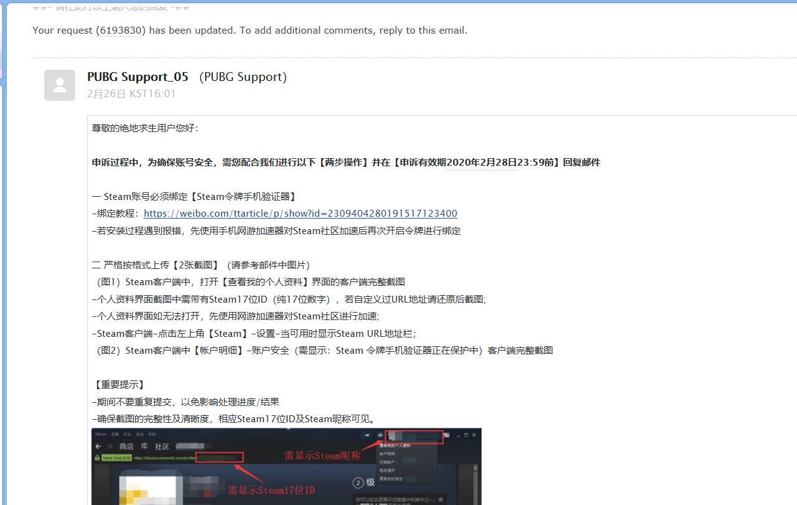Viewport: 797px width, 505px height.
Task: Click the speaker icon in the Steam titlebar
Action: click(368, 435)
